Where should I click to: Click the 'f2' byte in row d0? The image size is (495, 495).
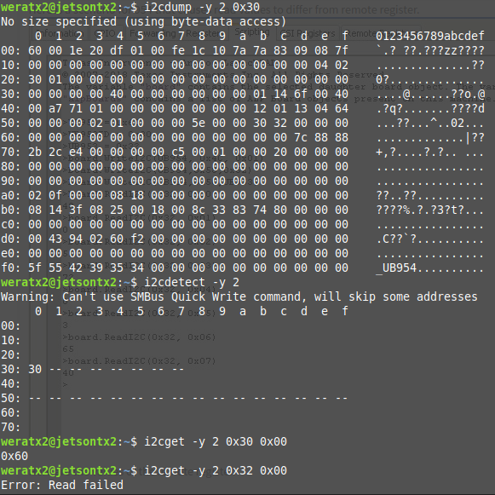pos(137,239)
